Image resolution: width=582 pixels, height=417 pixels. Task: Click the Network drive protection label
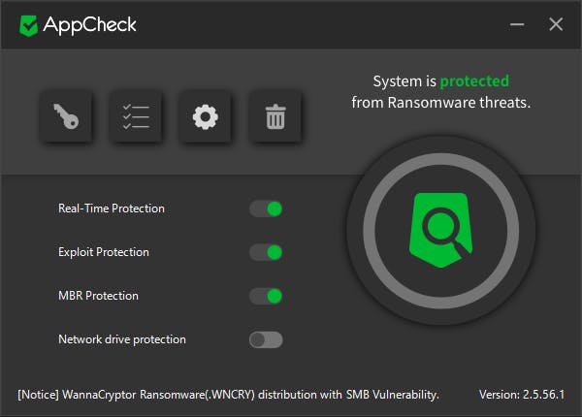(x=122, y=339)
